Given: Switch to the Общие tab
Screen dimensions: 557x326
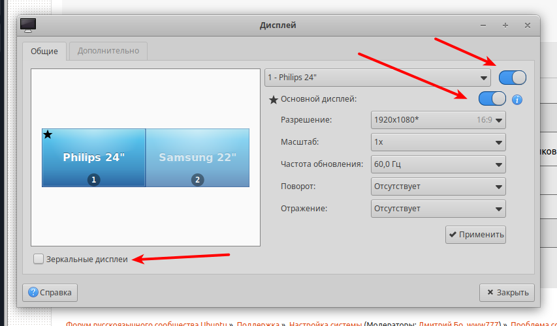Looking at the screenshot, I should tap(44, 51).
